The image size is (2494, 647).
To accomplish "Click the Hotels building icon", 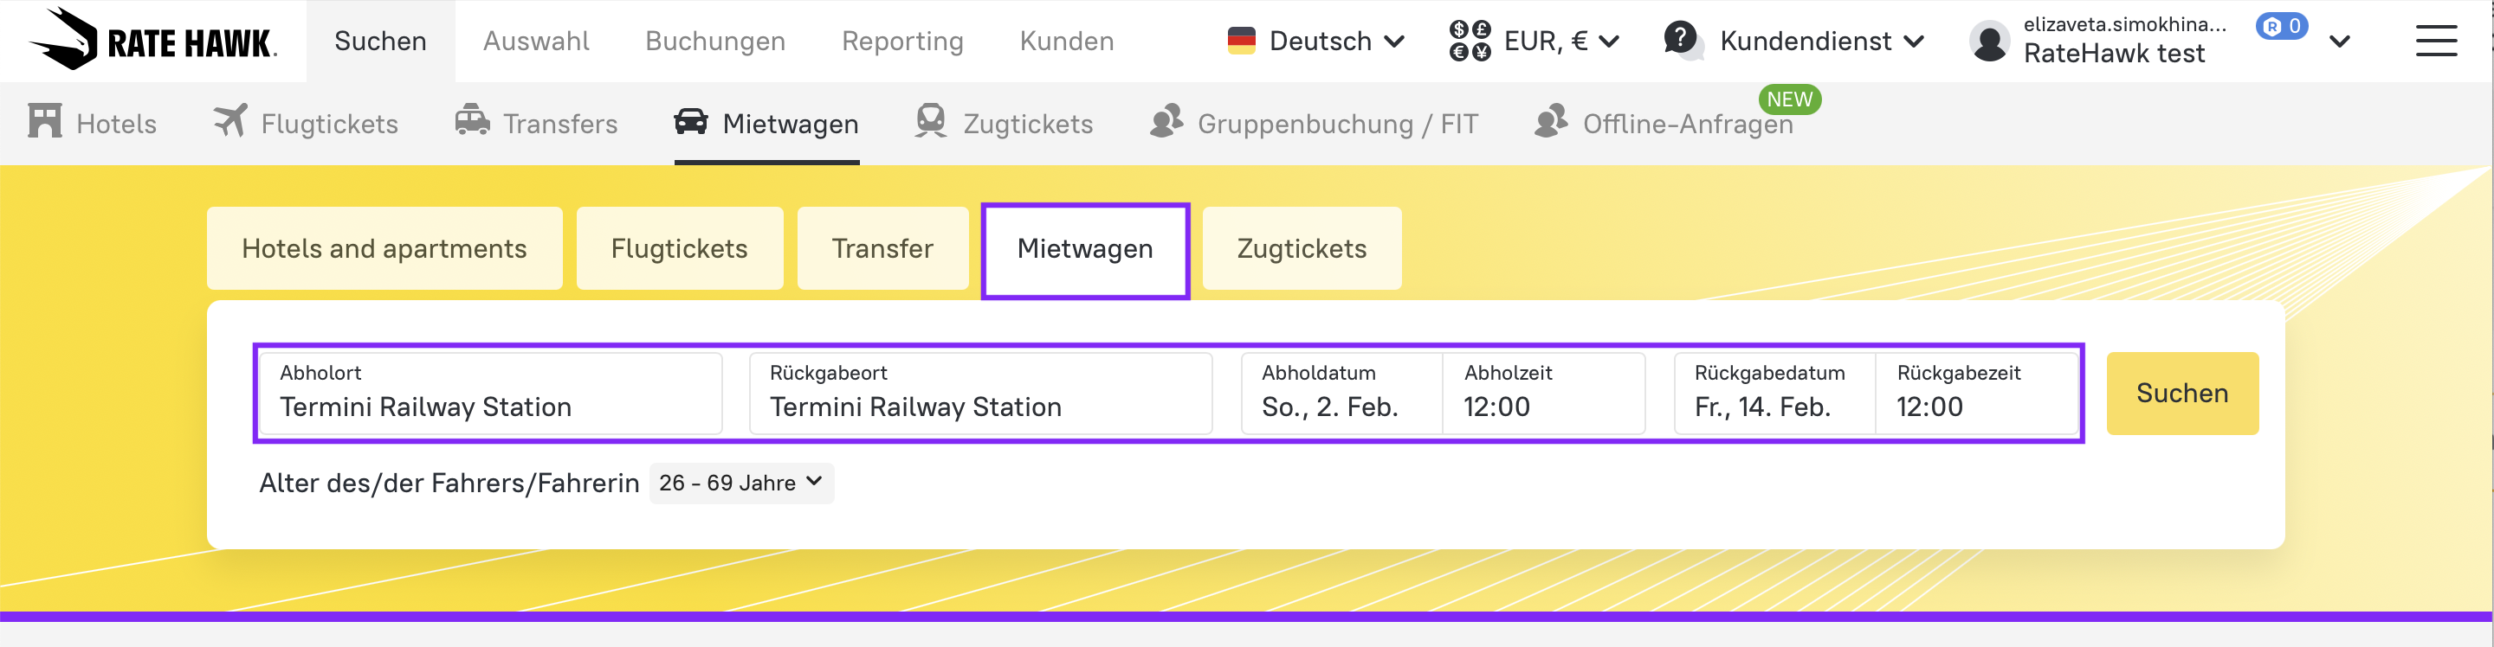I will point(44,122).
